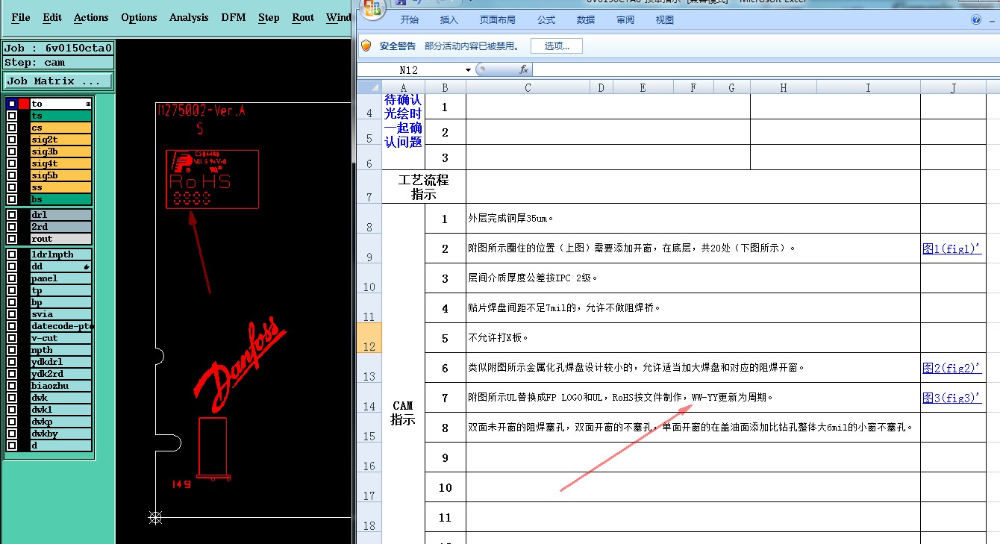Open the Rout menu
The height and width of the screenshot is (544, 1000).
[303, 17]
